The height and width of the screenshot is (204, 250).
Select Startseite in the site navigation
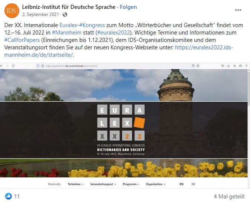54,184
